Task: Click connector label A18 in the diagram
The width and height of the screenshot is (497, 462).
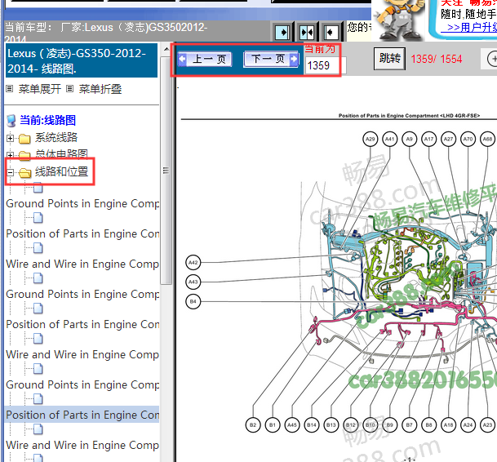Action: tap(448, 425)
